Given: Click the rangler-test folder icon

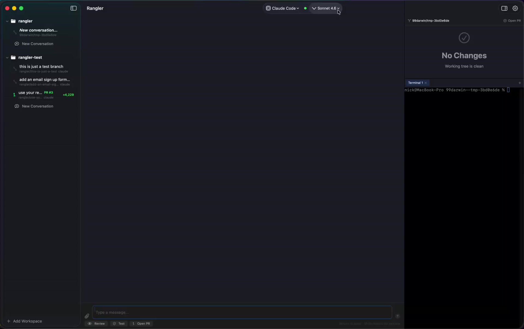Looking at the screenshot, I should [13, 58].
